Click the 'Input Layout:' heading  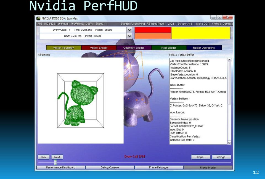(x=177, y=112)
